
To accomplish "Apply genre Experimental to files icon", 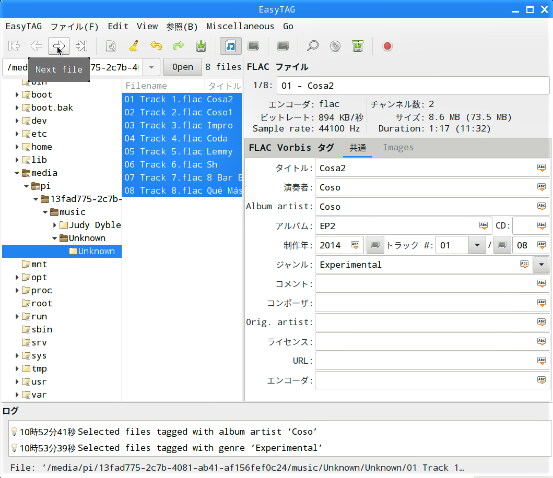I will 524,265.
